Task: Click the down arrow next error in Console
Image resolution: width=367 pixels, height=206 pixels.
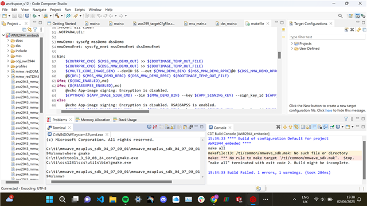Action: click(285, 127)
